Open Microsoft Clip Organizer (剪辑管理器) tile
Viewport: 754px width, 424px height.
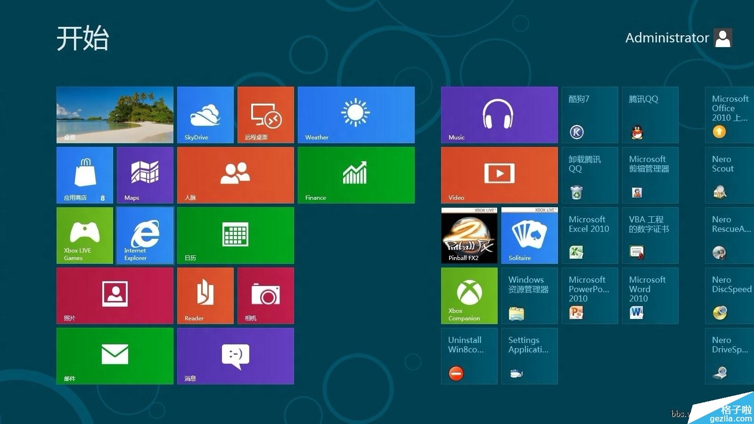click(650, 175)
